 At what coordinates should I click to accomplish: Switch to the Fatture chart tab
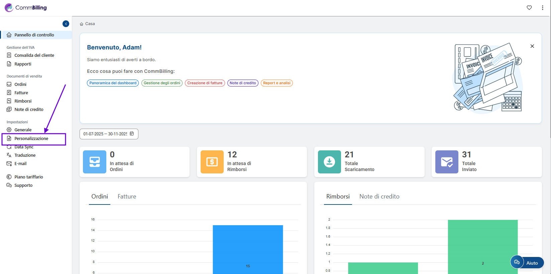127,196
